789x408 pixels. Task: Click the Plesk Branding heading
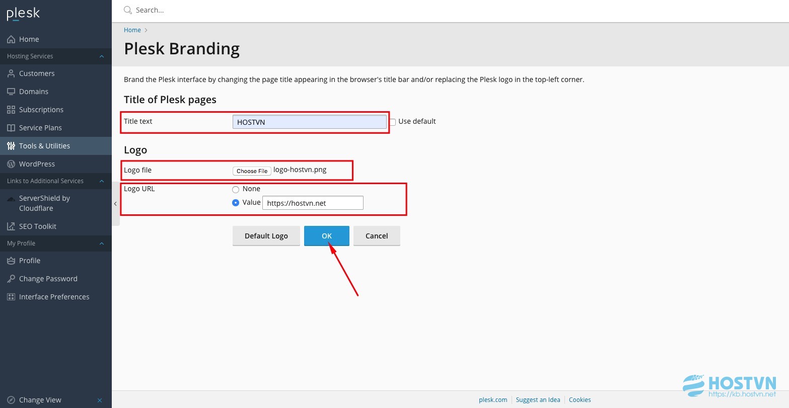[182, 49]
